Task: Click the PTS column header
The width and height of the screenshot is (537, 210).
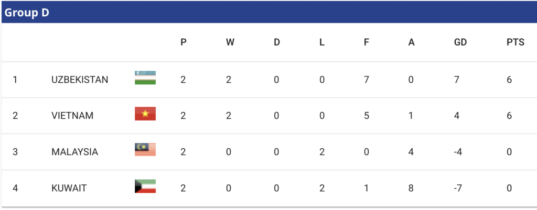Action: click(x=515, y=42)
